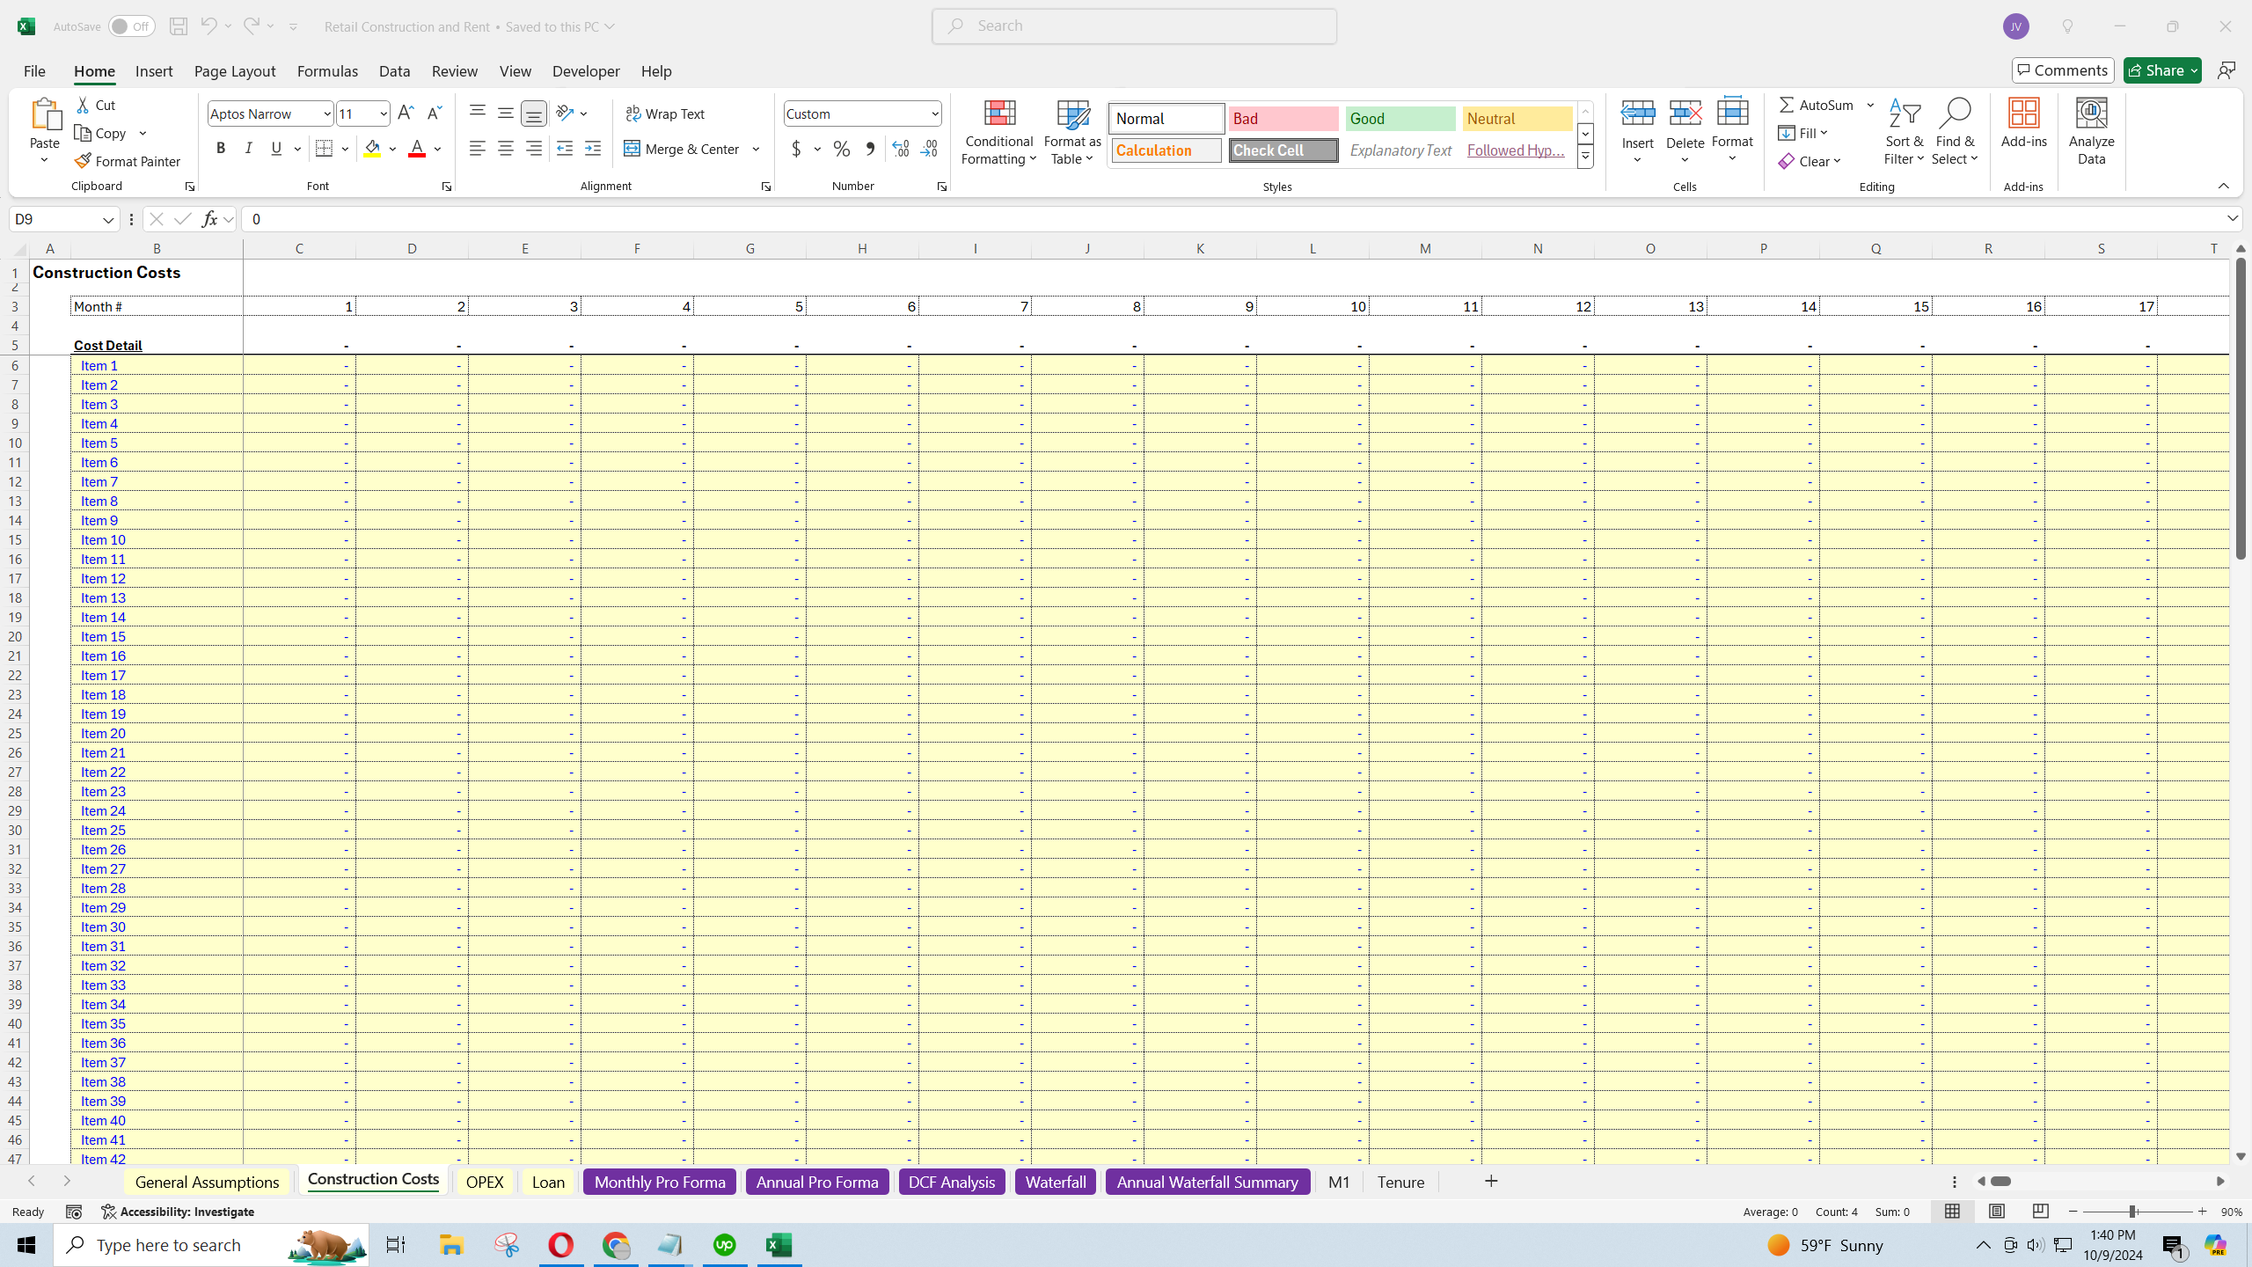Apply yellow Fill Color swatch
Viewport: 2252px width, 1267px height.
(372, 149)
